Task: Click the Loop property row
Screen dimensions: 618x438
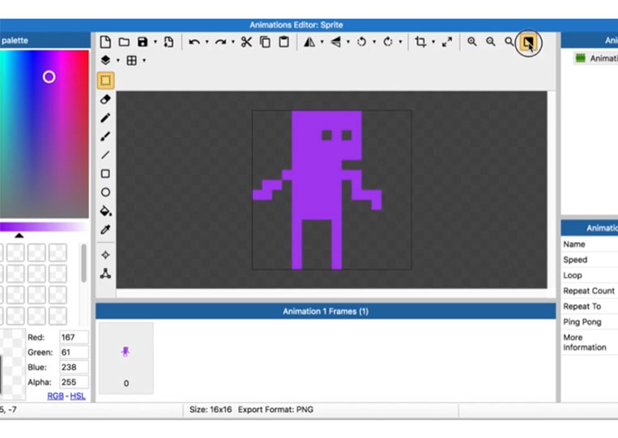Action: tap(590, 275)
